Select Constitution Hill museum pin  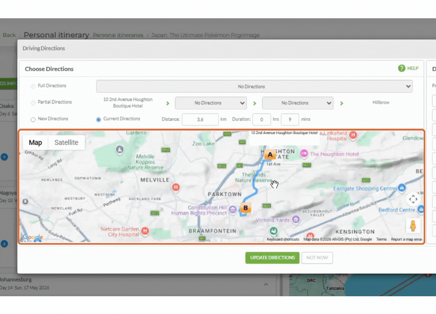click(x=233, y=209)
